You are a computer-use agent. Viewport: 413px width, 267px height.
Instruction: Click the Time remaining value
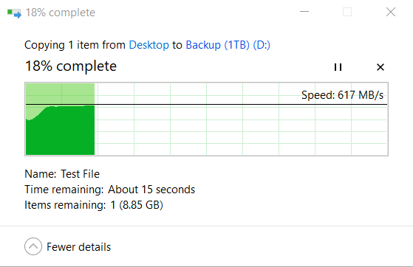151,190
